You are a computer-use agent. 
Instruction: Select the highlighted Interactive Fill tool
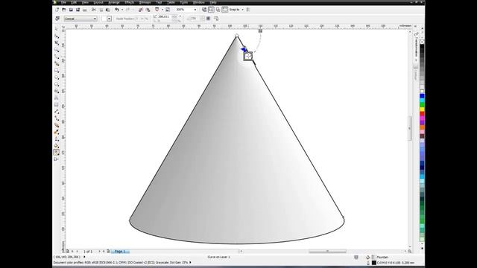pyautogui.click(x=57, y=152)
